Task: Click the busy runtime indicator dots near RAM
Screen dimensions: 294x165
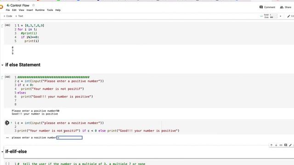Action: coord(261,16)
